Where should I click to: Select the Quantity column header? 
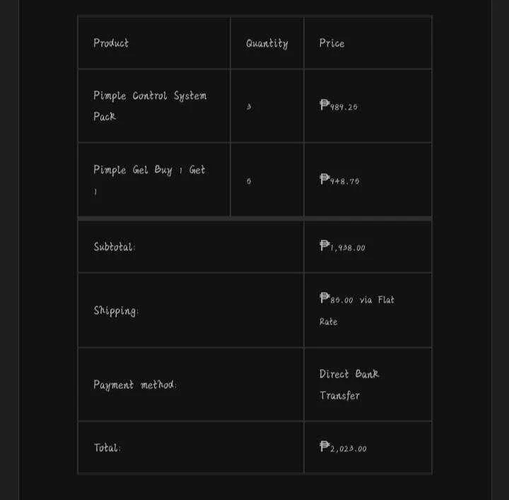[267, 44]
